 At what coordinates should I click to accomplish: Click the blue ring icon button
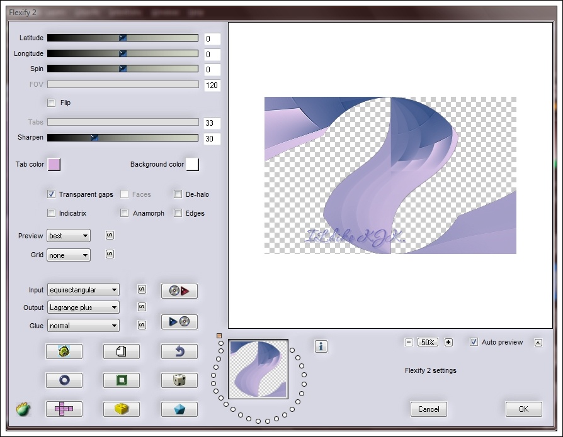(64, 380)
